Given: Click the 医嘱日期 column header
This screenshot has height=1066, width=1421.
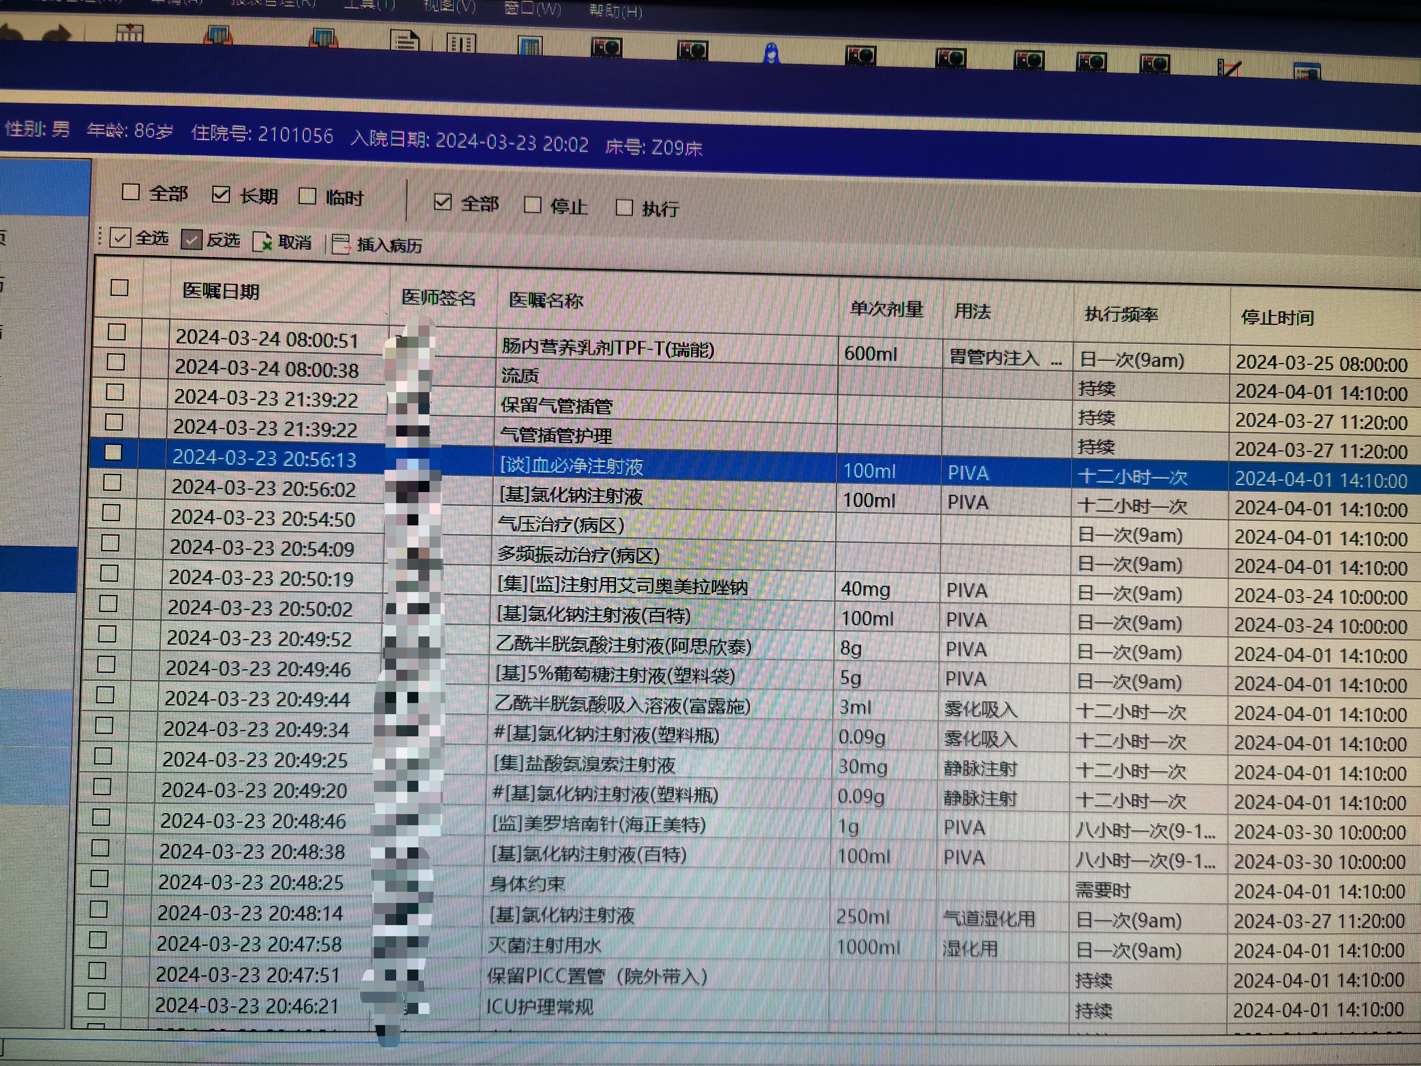Looking at the screenshot, I should tap(221, 291).
